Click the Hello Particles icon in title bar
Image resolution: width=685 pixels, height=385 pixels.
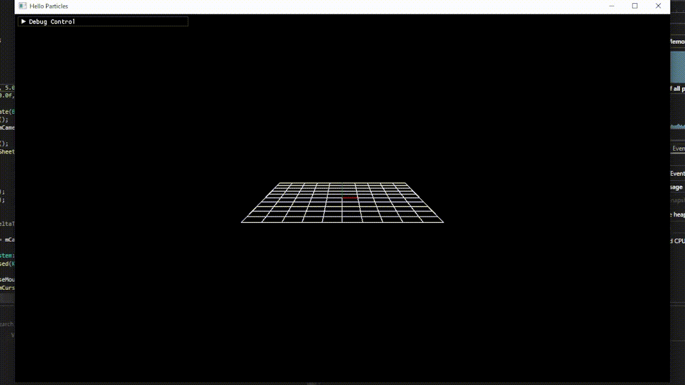click(22, 6)
